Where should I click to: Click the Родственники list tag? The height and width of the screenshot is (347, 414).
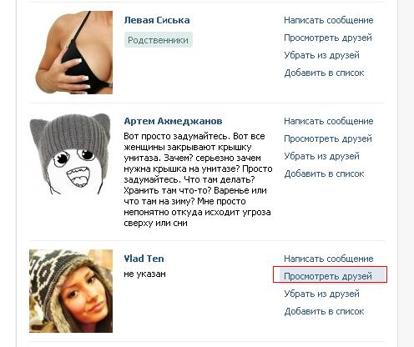(x=158, y=40)
